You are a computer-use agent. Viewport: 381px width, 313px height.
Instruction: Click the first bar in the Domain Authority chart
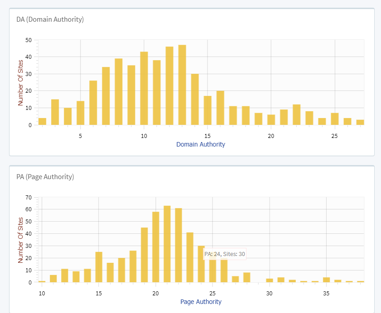[x=42, y=121]
